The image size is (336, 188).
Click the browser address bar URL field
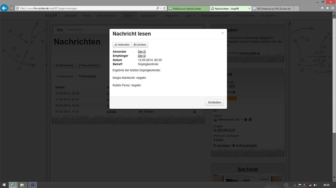pos(86,8)
